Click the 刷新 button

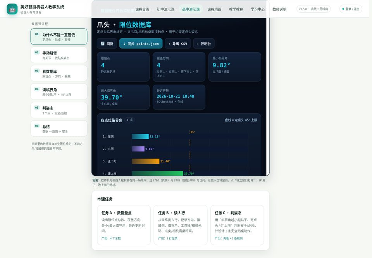[x=107, y=44]
